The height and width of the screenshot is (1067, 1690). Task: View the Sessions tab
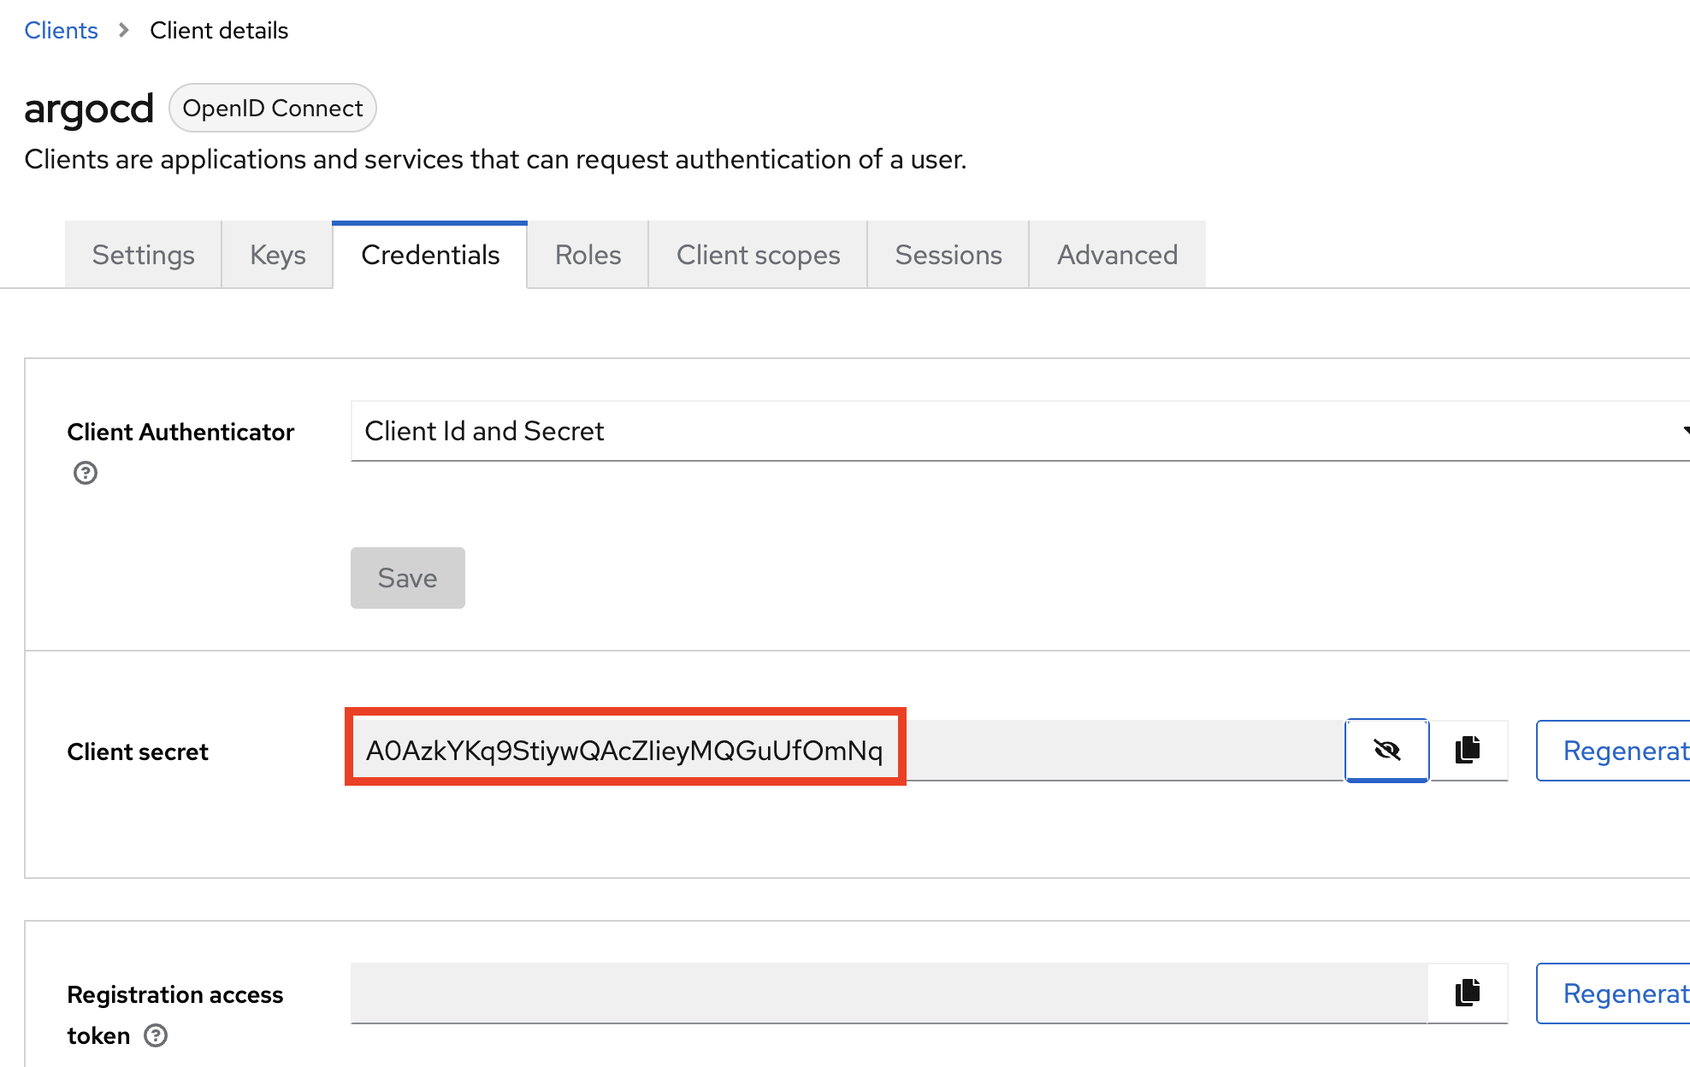tap(948, 255)
